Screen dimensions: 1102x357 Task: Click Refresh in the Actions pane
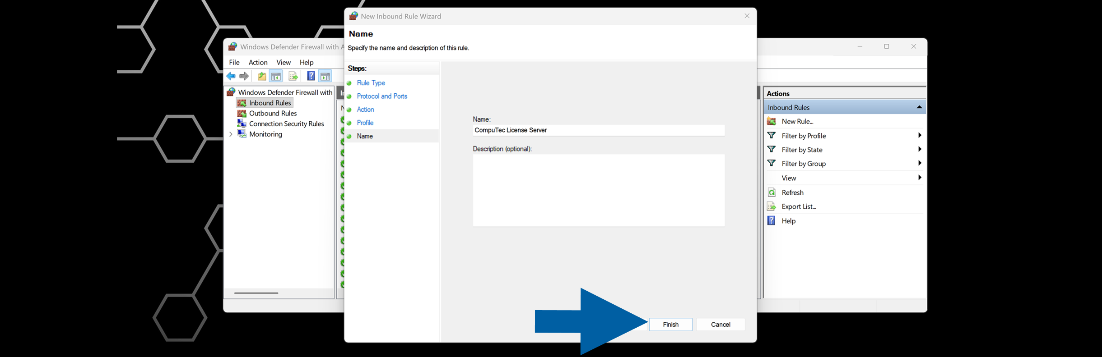pyautogui.click(x=792, y=192)
